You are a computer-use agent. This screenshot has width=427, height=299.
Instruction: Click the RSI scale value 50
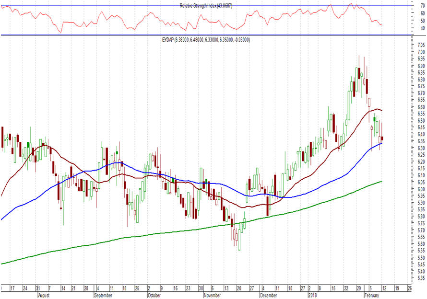click(x=423, y=21)
